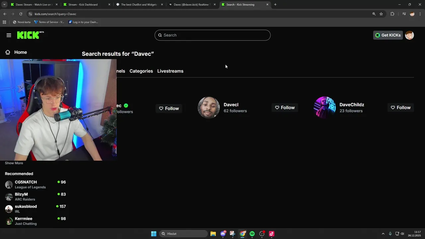Follow the DaveChildz channel
Image resolution: width=425 pixels, height=239 pixels.
click(400, 108)
